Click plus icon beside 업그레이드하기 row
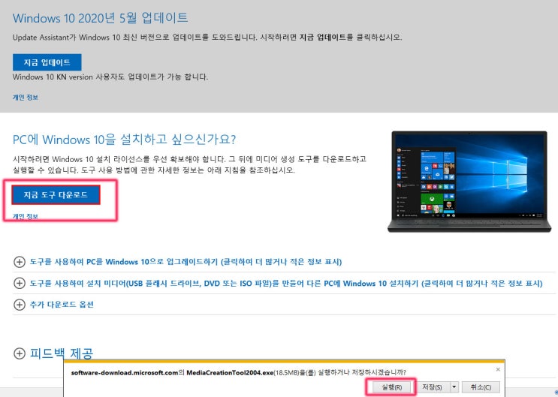 coord(20,262)
